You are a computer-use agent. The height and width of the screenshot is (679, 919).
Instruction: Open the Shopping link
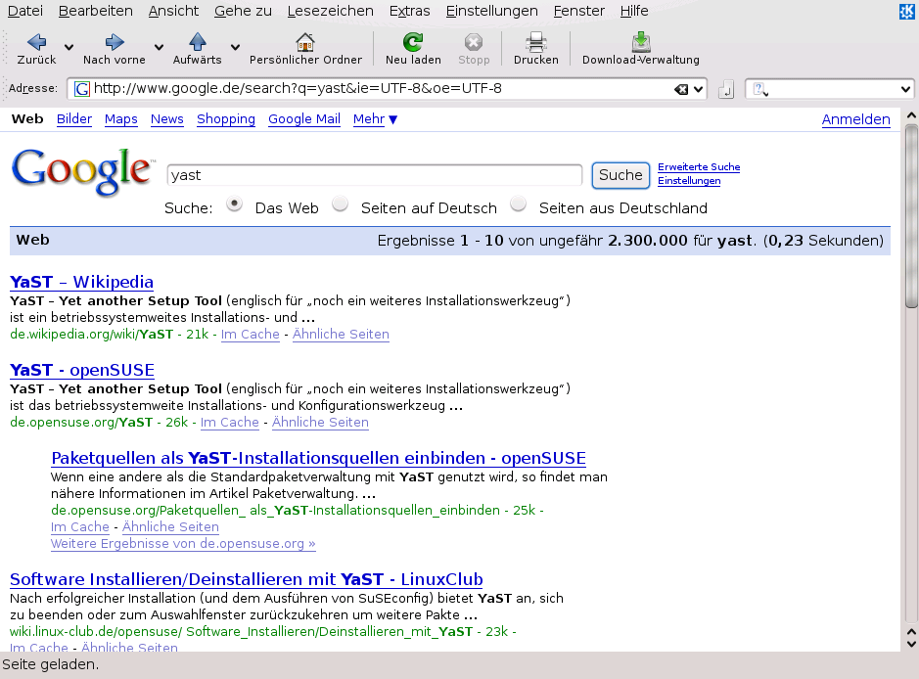[226, 119]
